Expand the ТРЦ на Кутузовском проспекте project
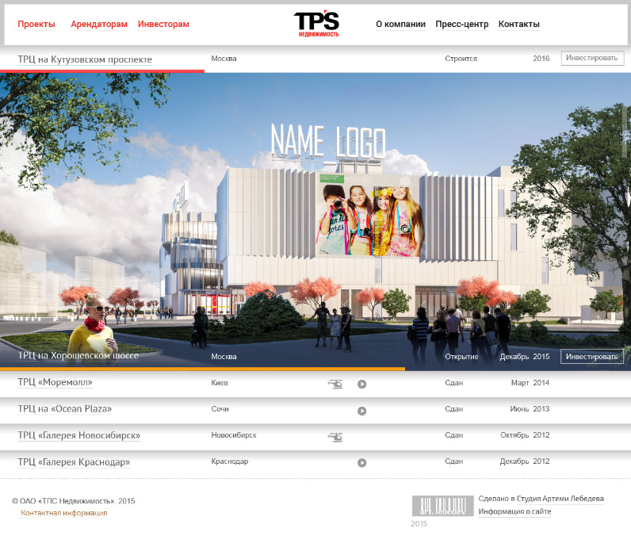The width and height of the screenshot is (631, 555). 85,59
